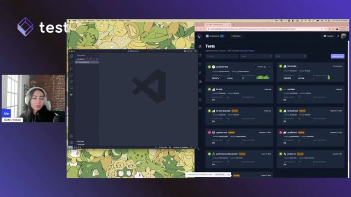Open Remote Explorer in VS Code activity bar

tap(71, 88)
